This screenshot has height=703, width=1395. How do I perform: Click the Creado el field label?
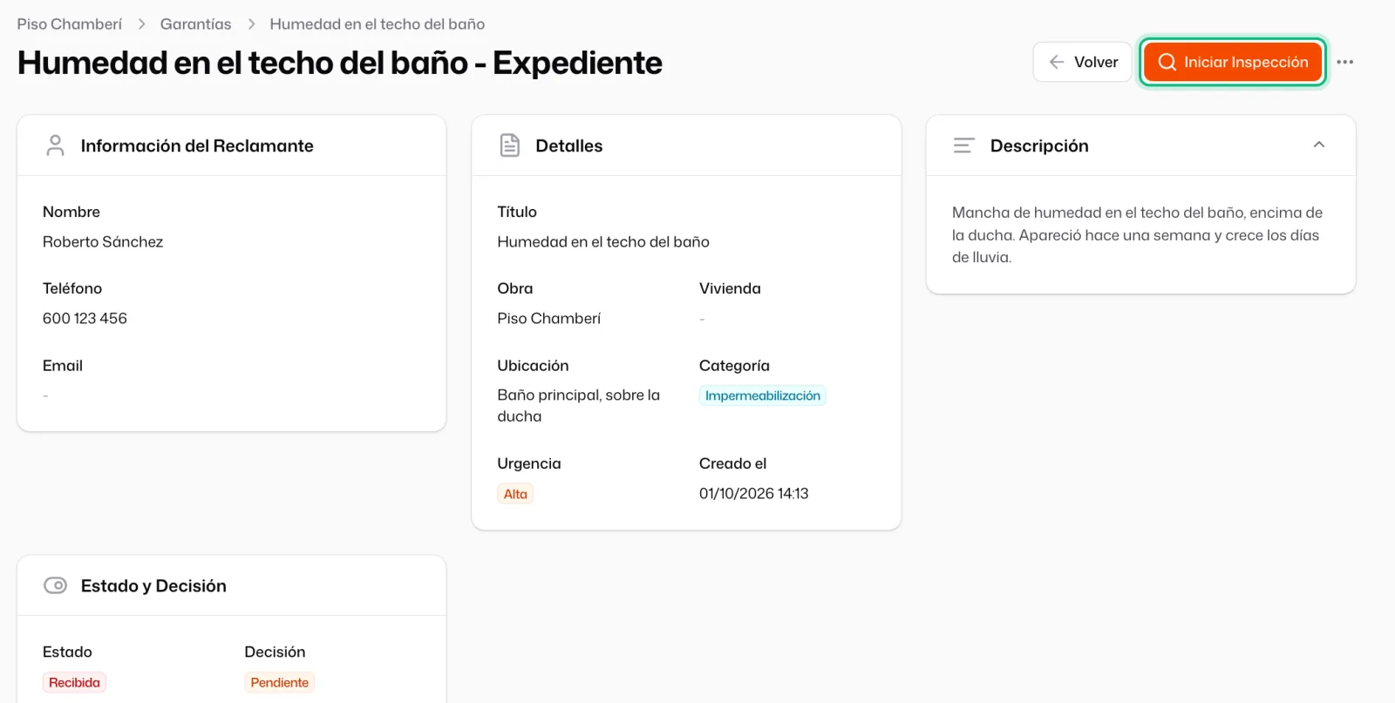pyautogui.click(x=733, y=463)
